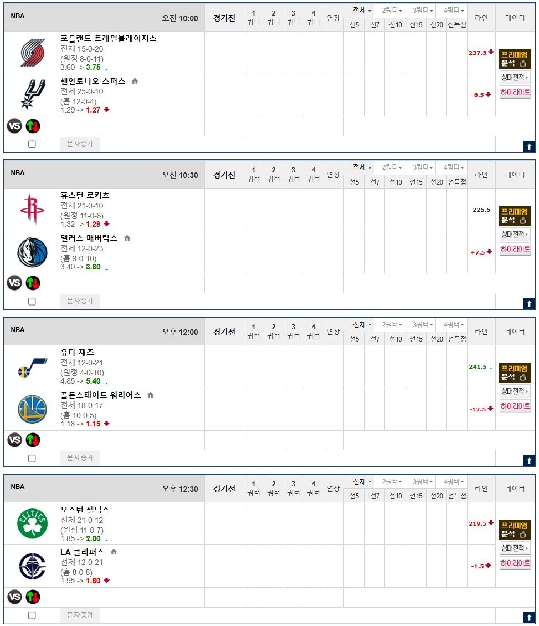Open the 프리미엄 분석 badge for Rockets–Mavericks
Screen dimensions: 539x626
[x=515, y=216]
